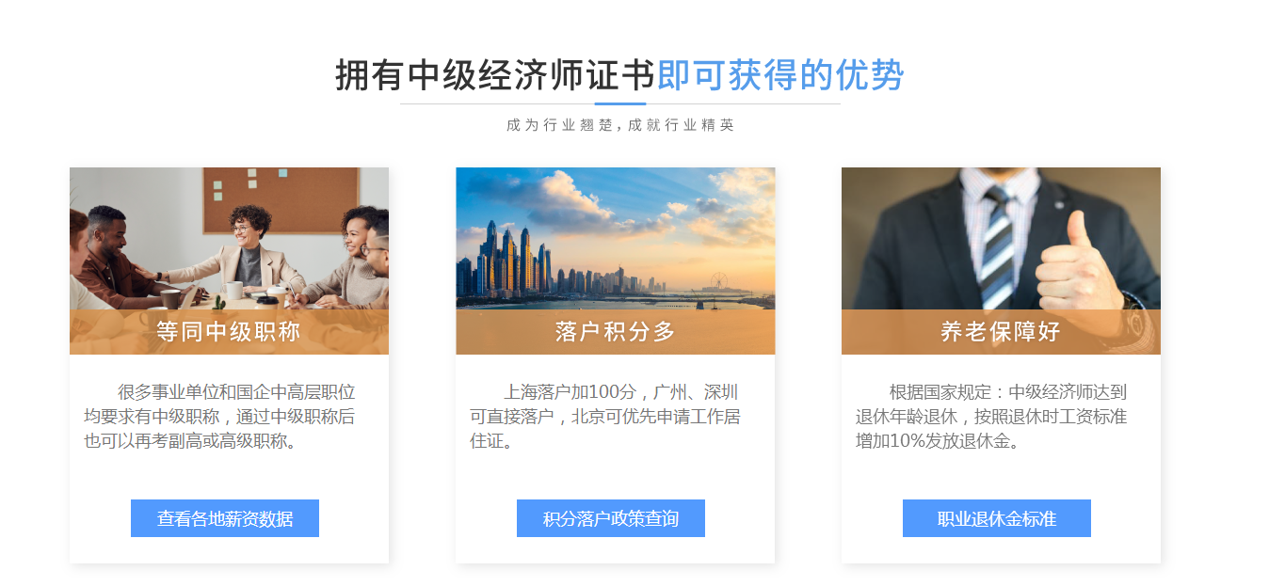Click the thumbs-up businessman photo
Screen dimensions: 1269x586
tap(1001, 261)
